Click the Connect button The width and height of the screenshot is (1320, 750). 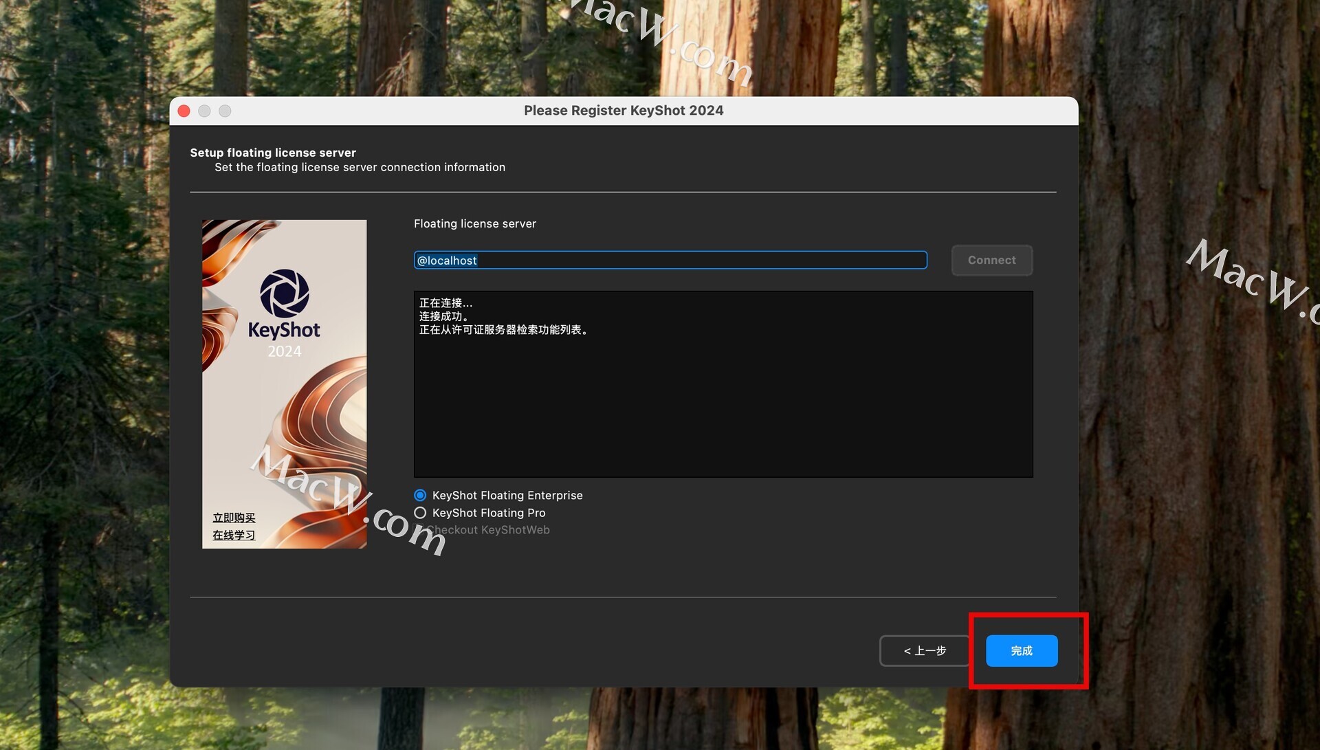pos(991,260)
